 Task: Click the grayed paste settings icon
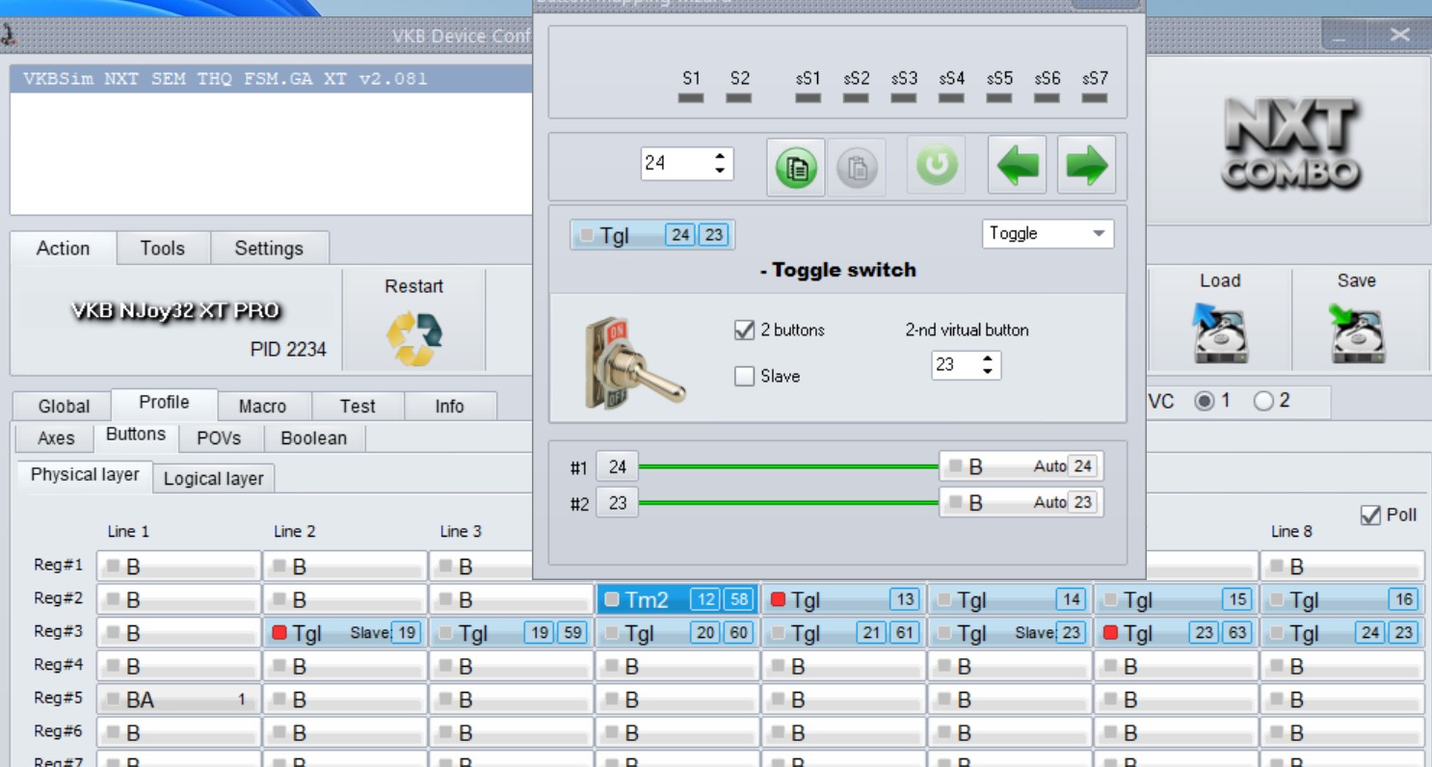click(x=857, y=168)
